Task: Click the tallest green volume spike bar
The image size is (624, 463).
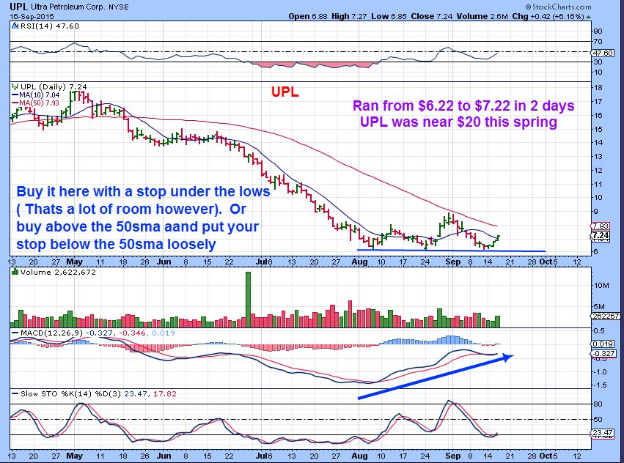Action: 249,299
